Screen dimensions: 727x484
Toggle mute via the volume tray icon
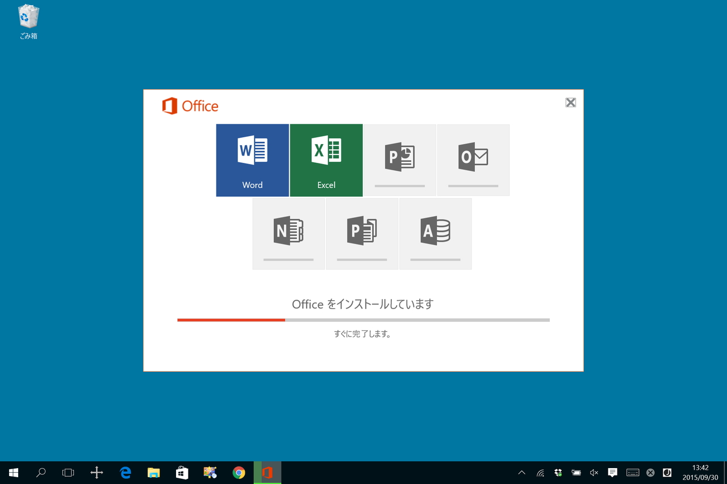point(594,472)
